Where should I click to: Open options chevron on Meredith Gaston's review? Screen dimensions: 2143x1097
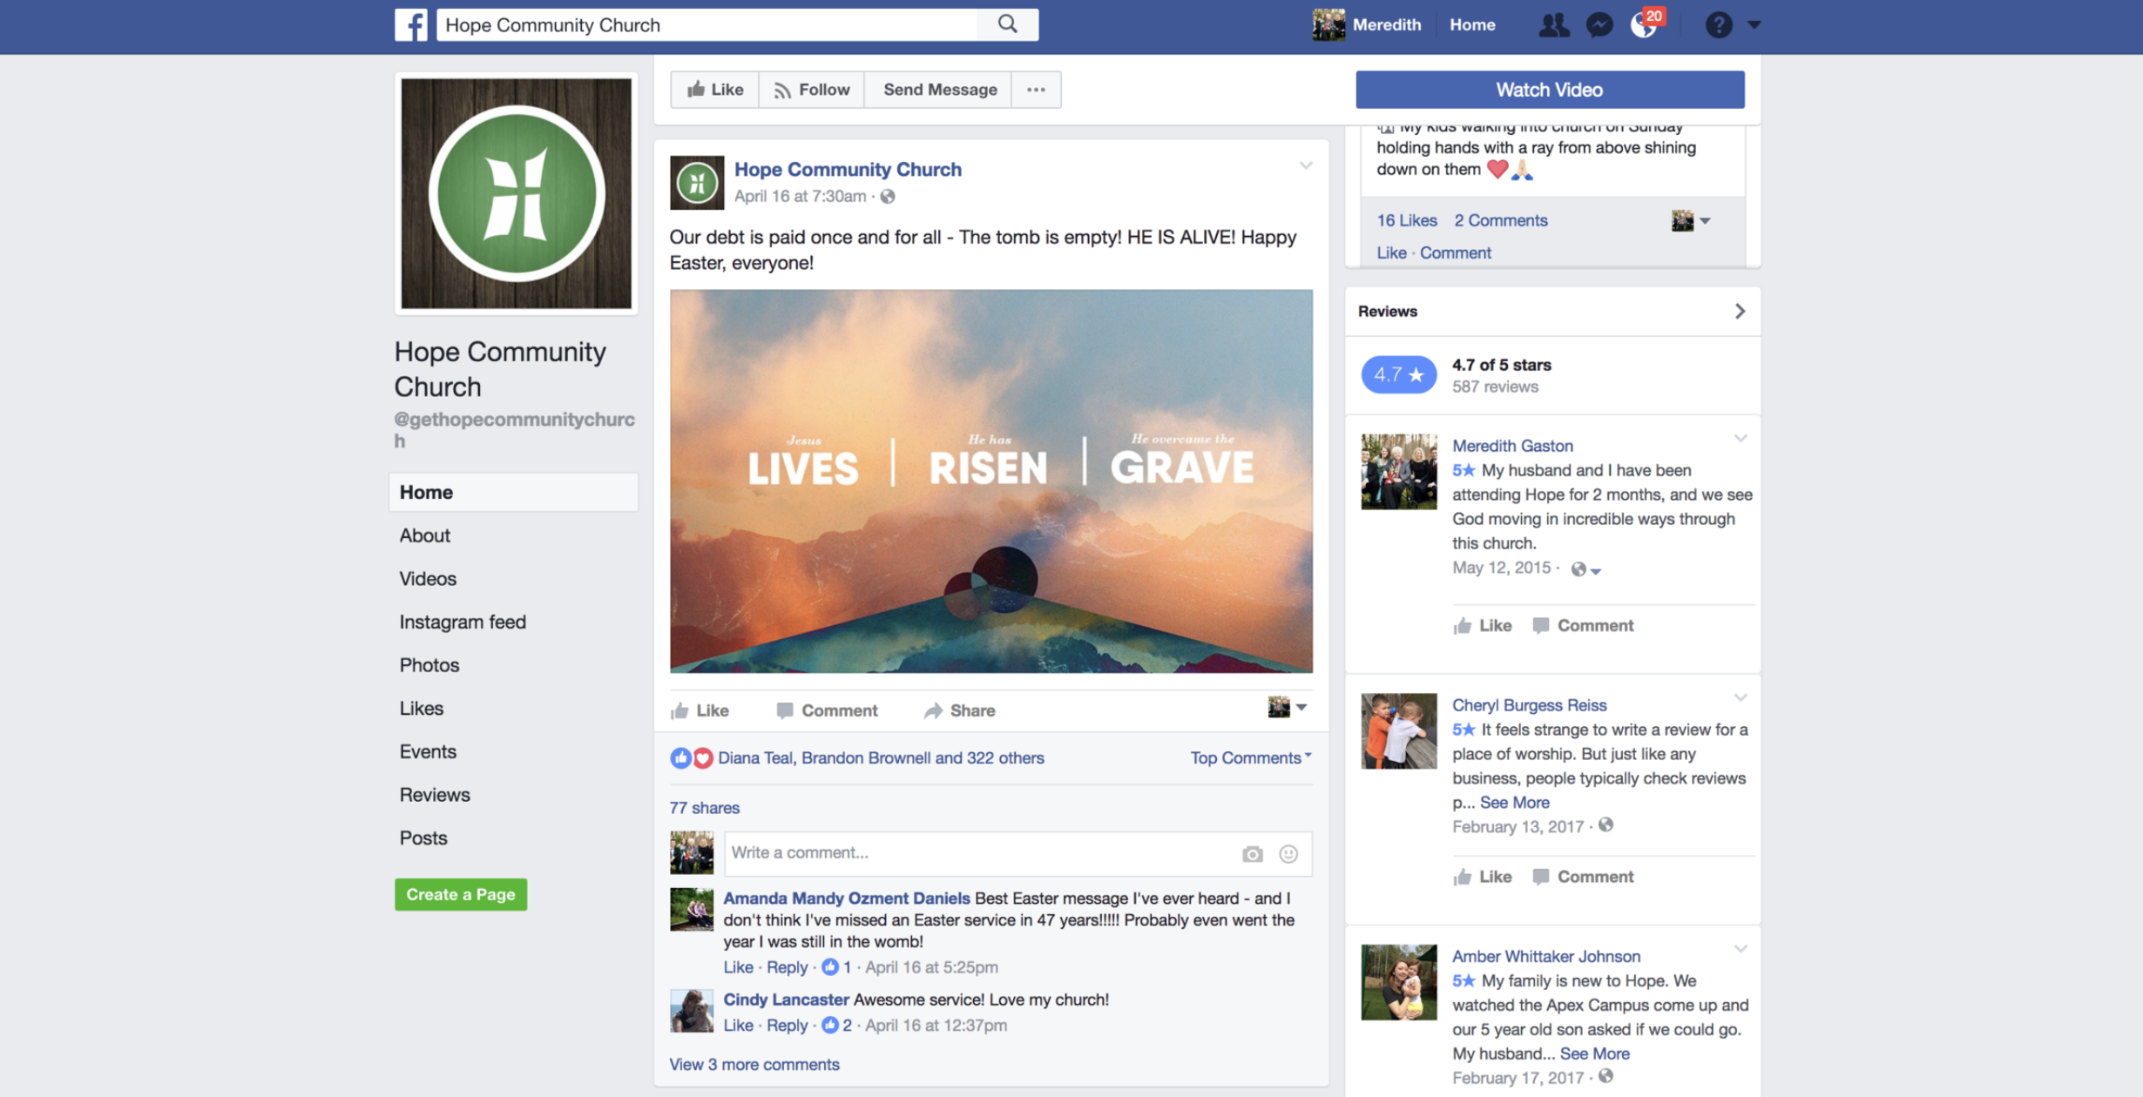click(1740, 438)
